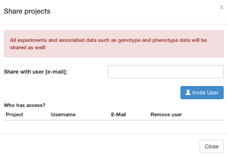
Task: Click the person icon on Invite User
Action: [x=188, y=92]
